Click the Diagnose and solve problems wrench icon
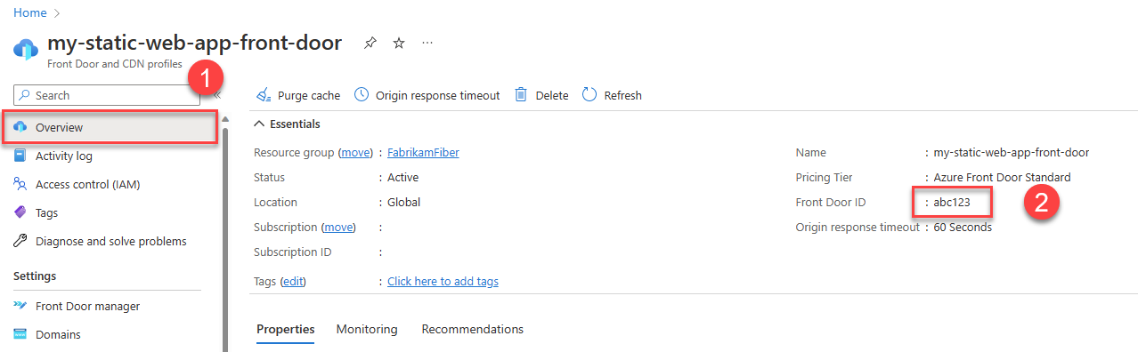This screenshot has width=1138, height=352. tap(20, 241)
